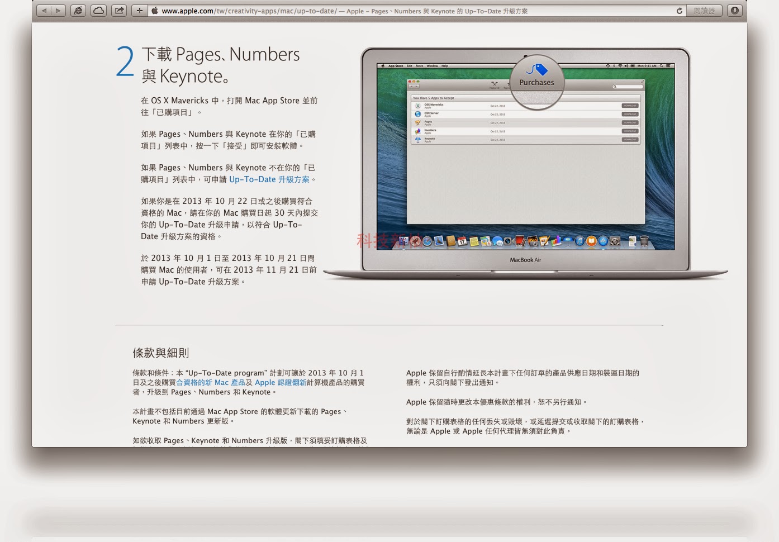Click paragraph starting '於 2013 年 10 月 1 日至'

(229, 270)
